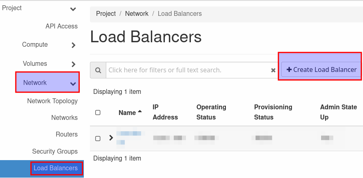This screenshot has height=178, width=363.
Task: Expand the load balancer row details chevron
Action: (111, 138)
